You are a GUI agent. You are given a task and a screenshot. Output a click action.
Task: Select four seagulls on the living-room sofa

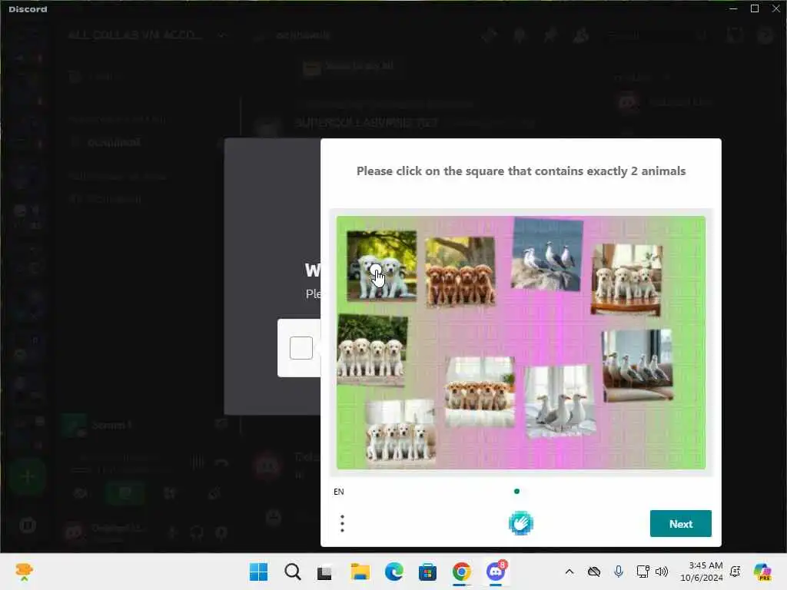637,365
